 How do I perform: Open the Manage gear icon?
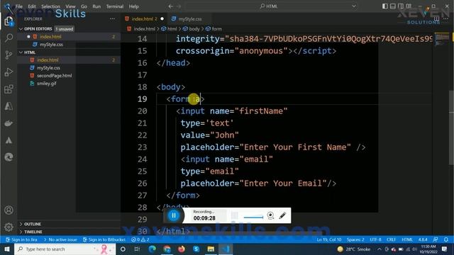coord(9,227)
